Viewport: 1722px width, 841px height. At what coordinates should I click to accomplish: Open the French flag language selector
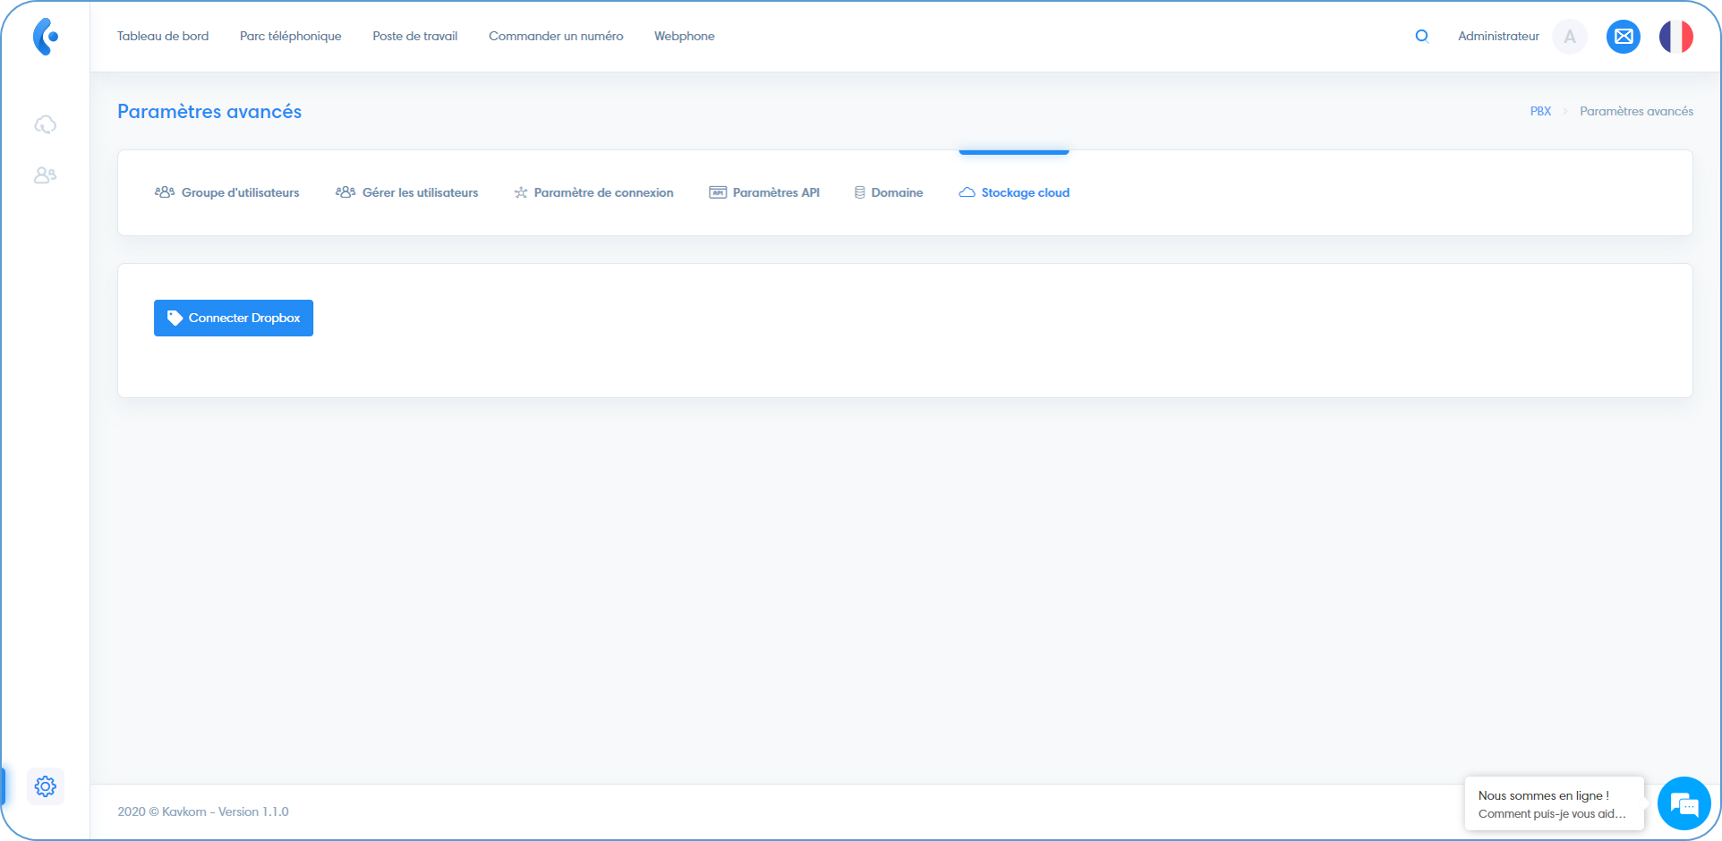[x=1675, y=37]
